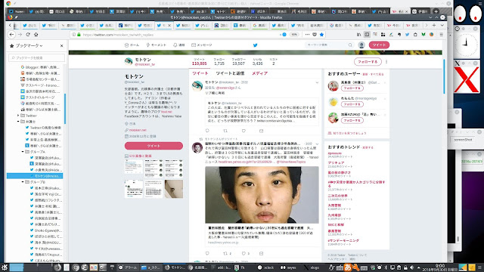Collapse the グループA bookmark folder
484x272 pixels.
23,152
